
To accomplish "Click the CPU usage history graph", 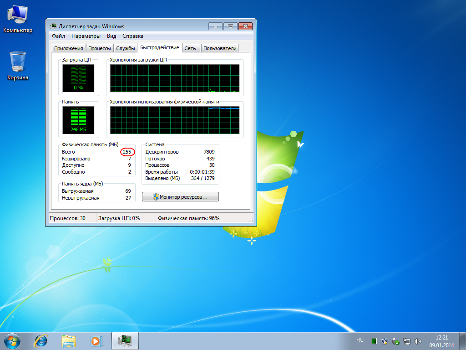I will tap(175, 78).
